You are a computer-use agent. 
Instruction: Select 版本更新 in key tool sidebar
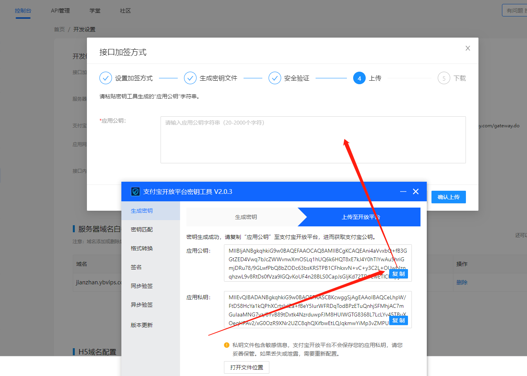(x=150, y=325)
